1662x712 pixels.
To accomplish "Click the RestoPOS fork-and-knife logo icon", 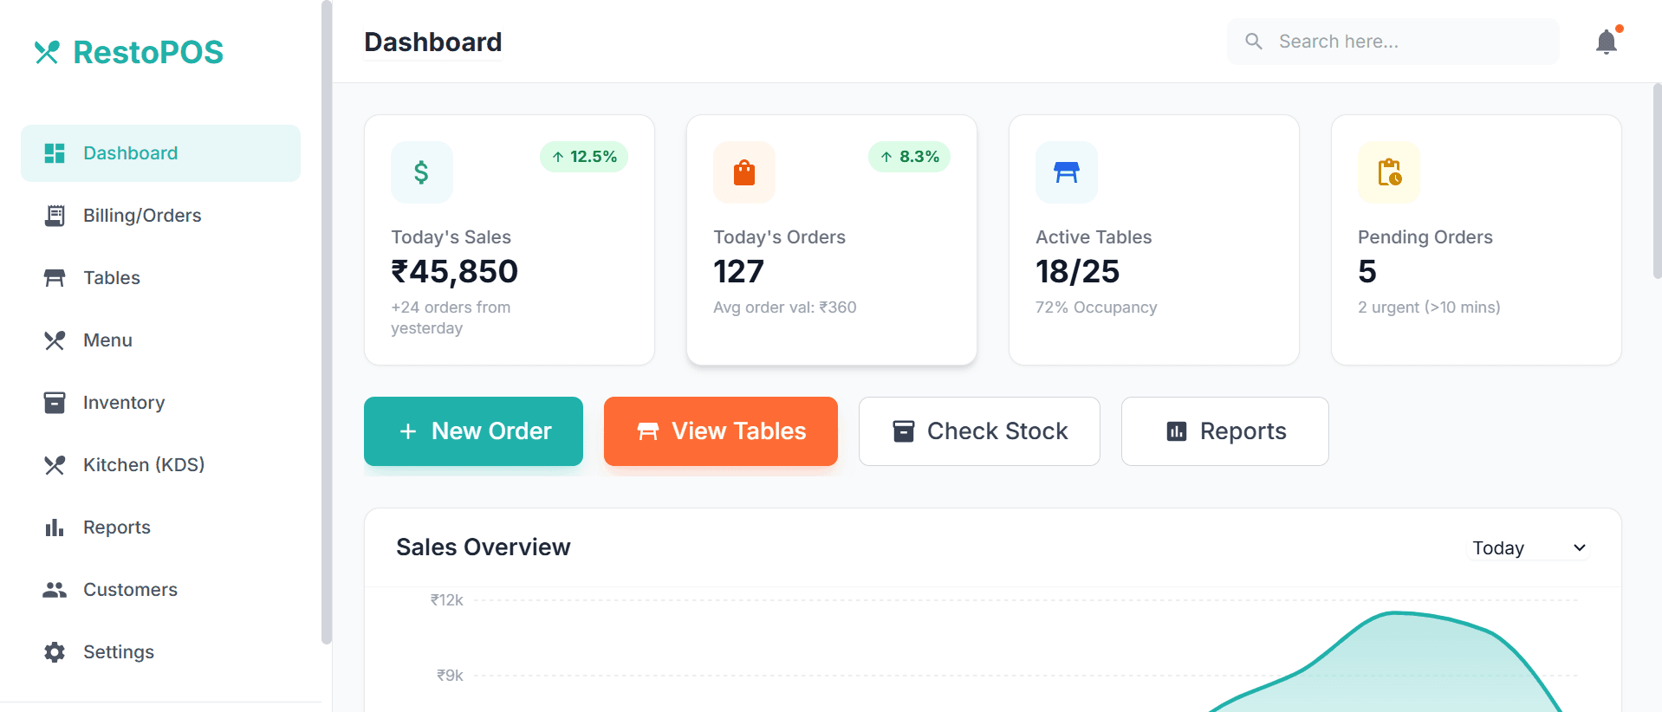I will point(47,53).
